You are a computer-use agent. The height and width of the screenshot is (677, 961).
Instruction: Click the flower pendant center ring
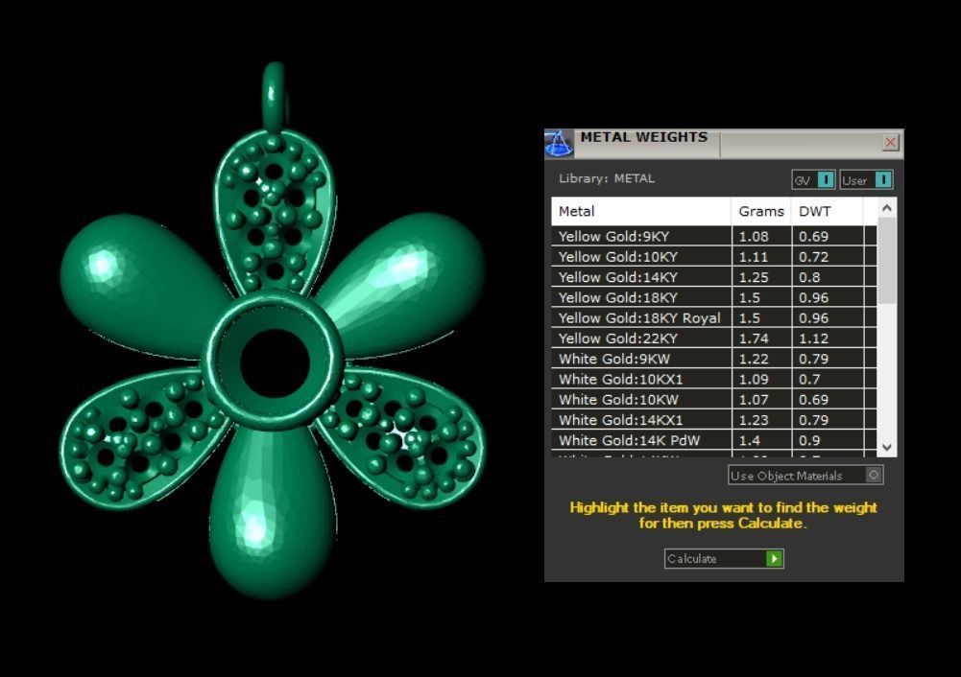coord(274,361)
